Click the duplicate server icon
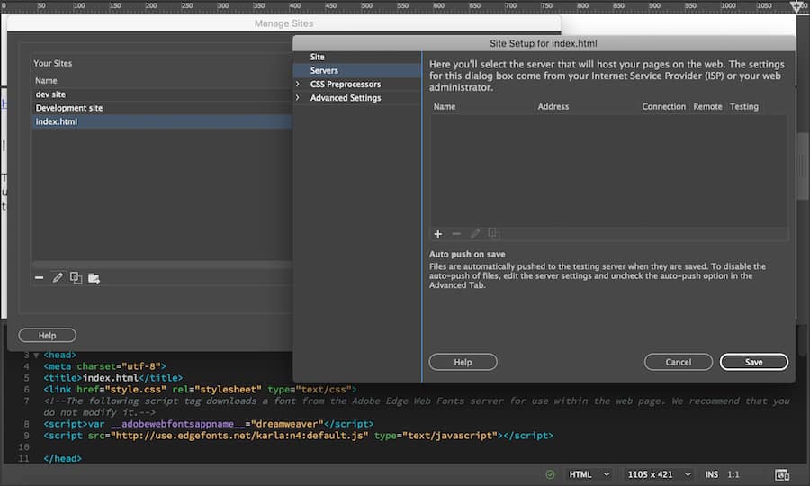This screenshot has height=486, width=810. coord(493,234)
